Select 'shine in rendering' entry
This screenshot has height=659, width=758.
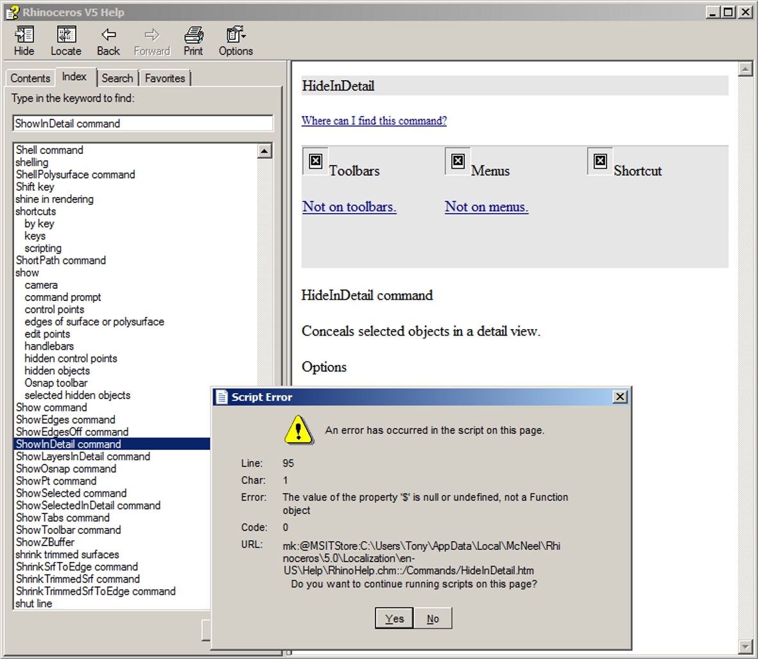click(55, 199)
